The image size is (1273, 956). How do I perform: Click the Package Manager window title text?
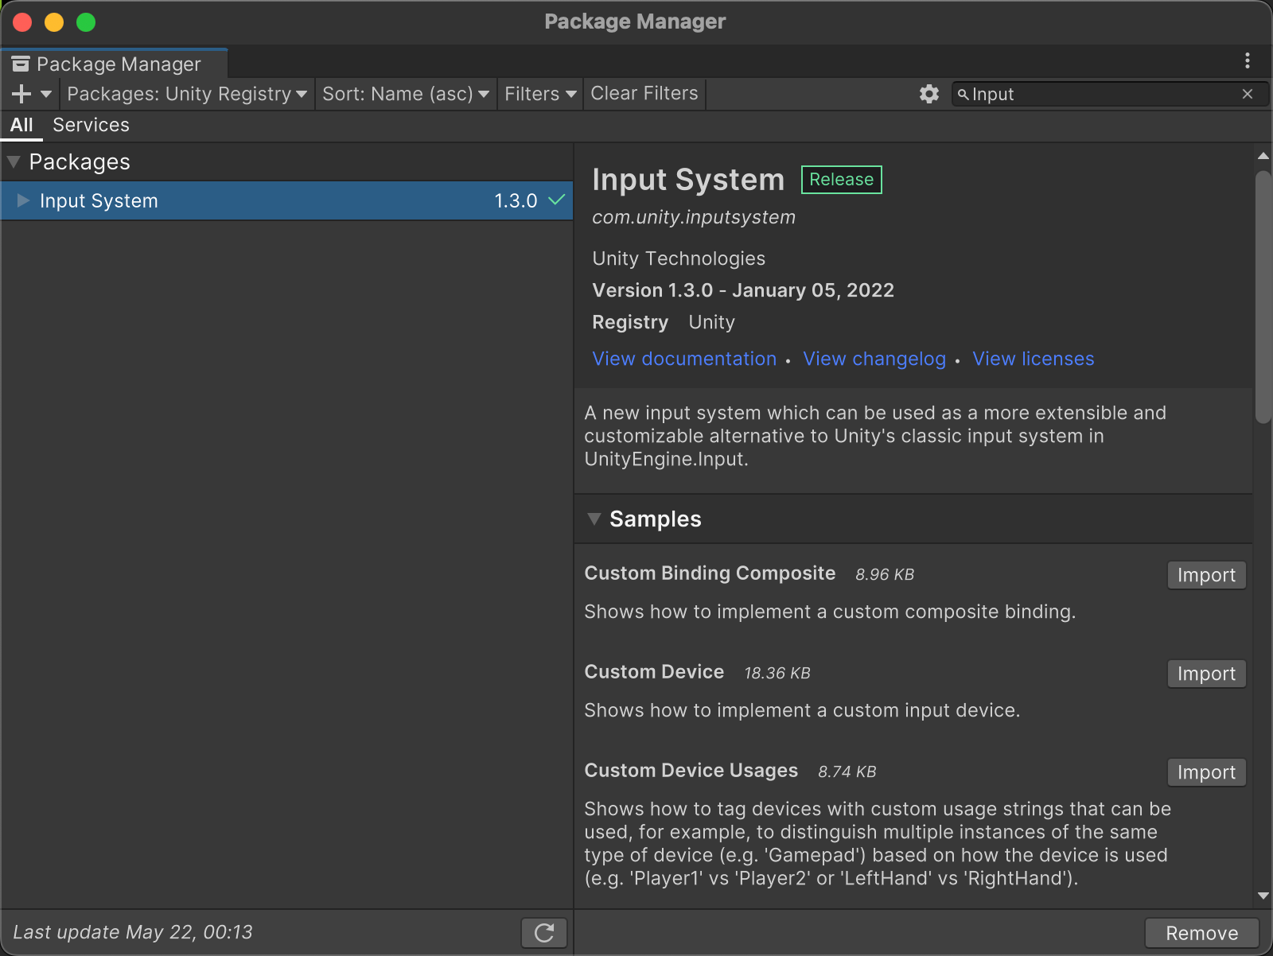pos(635,21)
